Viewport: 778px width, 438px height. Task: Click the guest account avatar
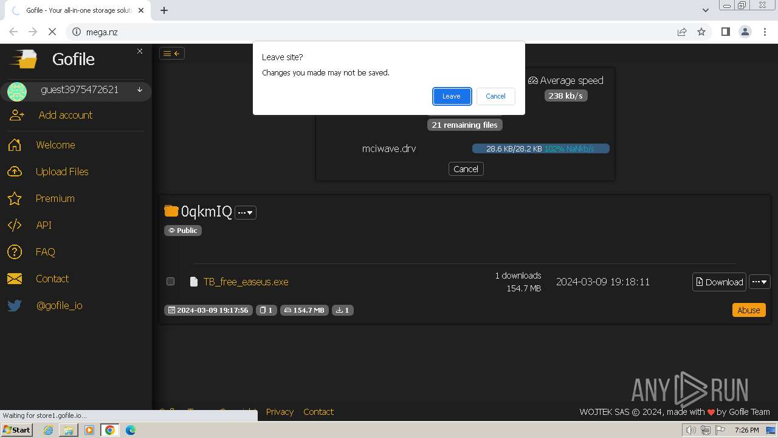[17, 91]
